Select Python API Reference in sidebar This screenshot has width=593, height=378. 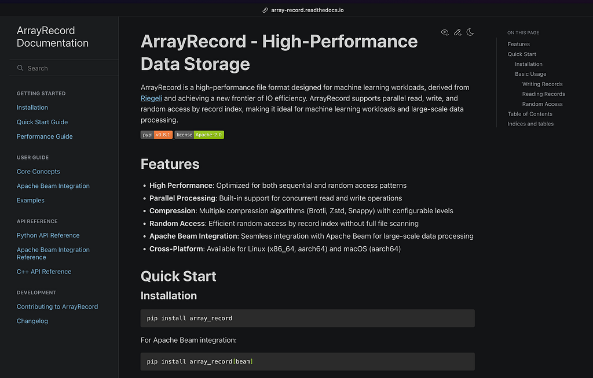pyautogui.click(x=48, y=235)
